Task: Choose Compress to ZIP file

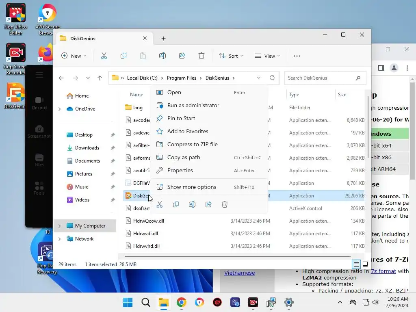Action: coord(209,144)
